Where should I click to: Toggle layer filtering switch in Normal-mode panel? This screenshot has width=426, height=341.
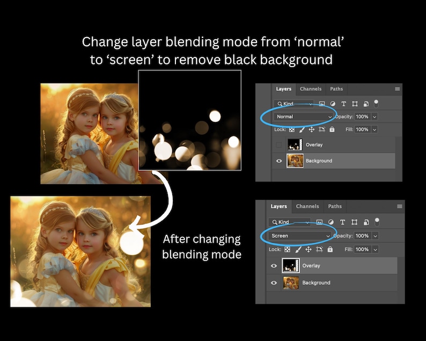(x=376, y=104)
